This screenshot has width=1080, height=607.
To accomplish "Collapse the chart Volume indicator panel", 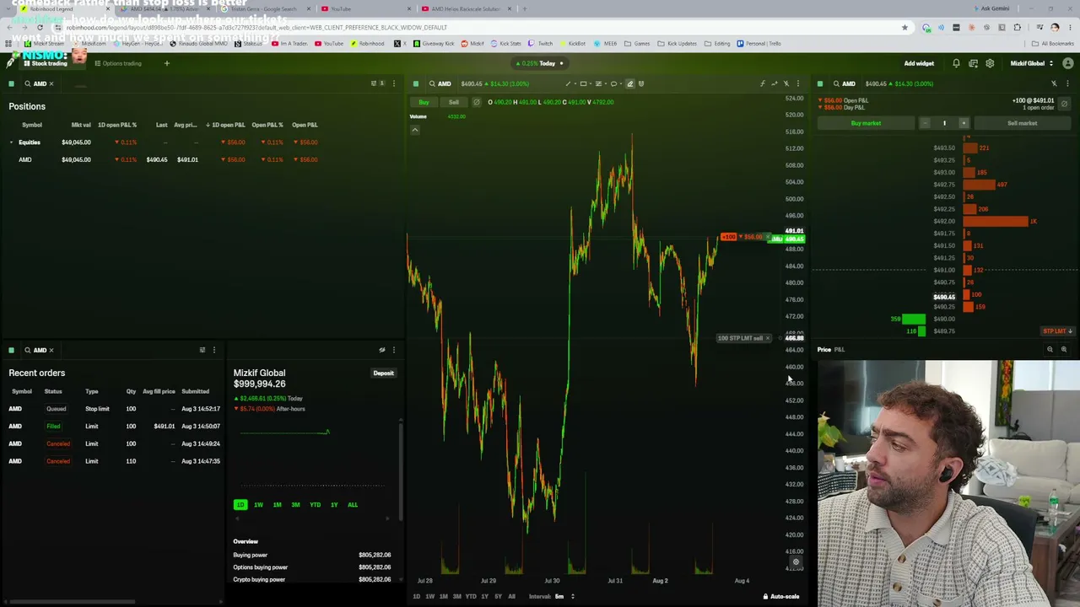I will [414, 130].
